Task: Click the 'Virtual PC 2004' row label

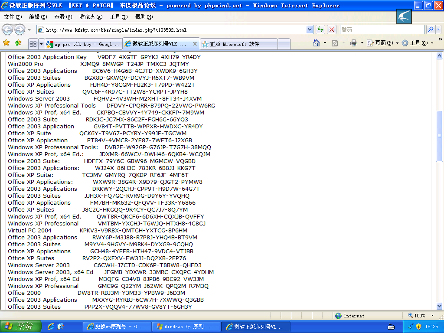Action: pyautogui.click(x=30, y=231)
